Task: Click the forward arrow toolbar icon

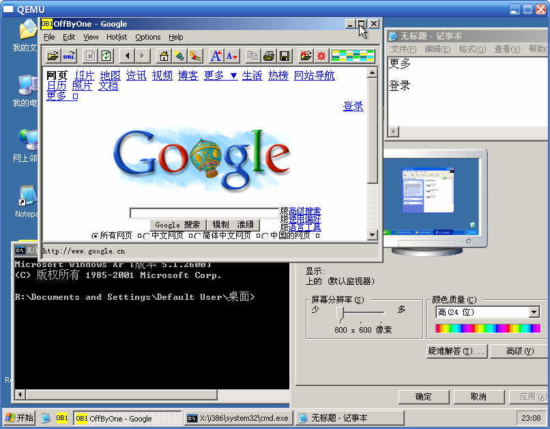Action: pos(143,56)
